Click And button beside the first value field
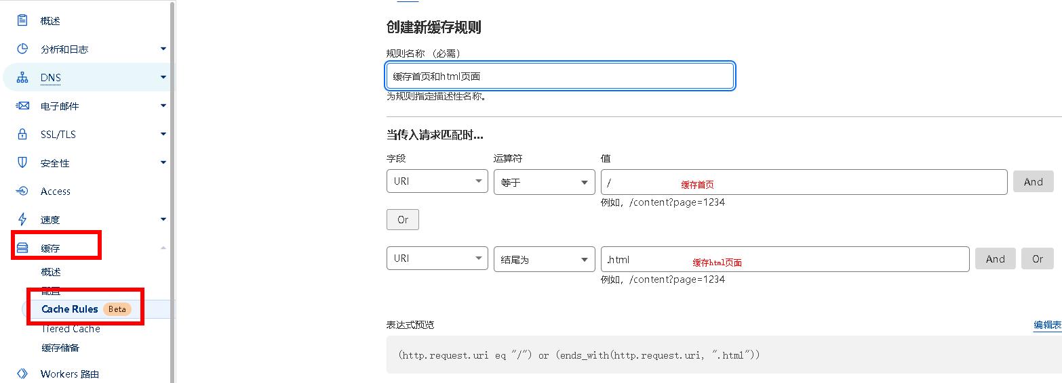Image resolution: width=1062 pixels, height=383 pixels. (1033, 182)
